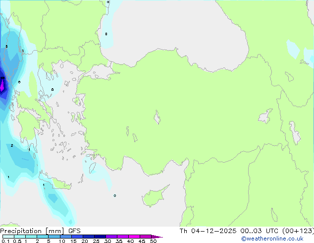This screenshot has height=243, width=314.
Task: Click the '0' value on western Black Sea
Action: tap(106, 34)
